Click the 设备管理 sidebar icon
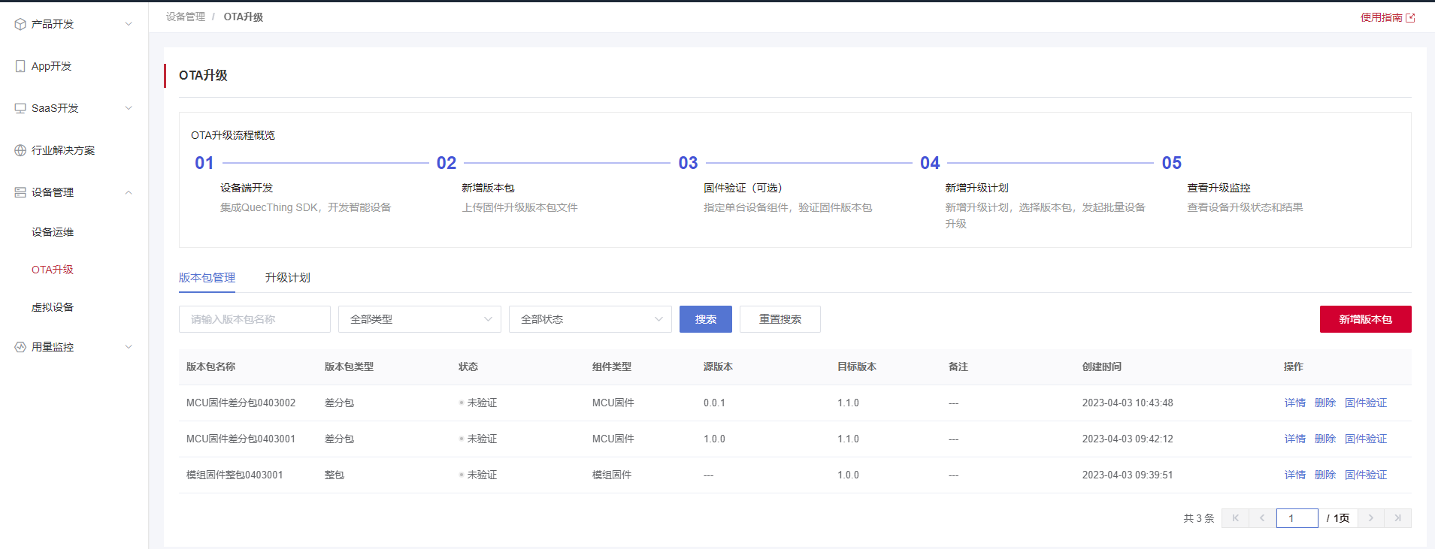The height and width of the screenshot is (549, 1435). 20,192
